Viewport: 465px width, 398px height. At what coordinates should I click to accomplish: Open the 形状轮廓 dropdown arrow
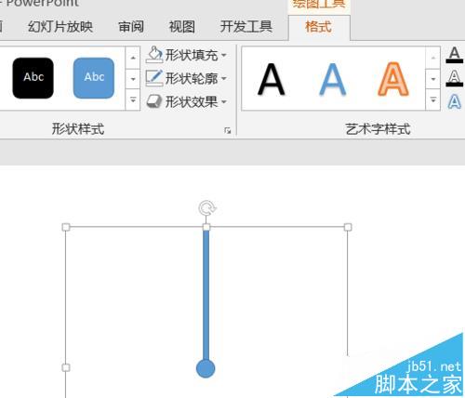tap(224, 78)
